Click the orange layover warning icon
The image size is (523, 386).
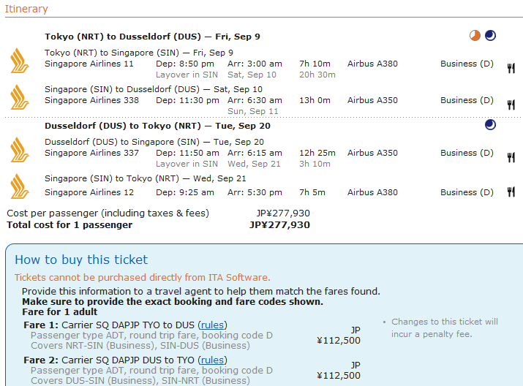pos(475,35)
